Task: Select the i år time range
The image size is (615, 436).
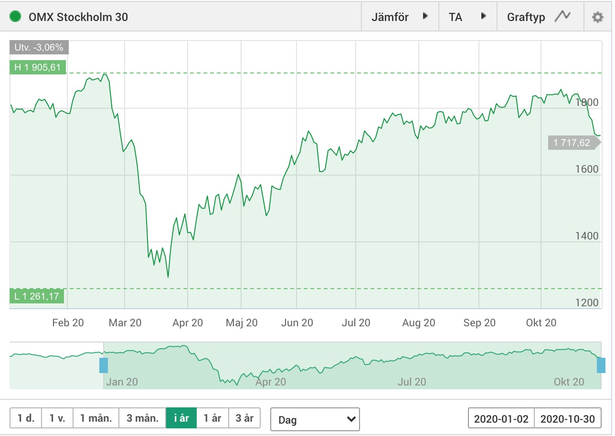Action: [x=181, y=418]
